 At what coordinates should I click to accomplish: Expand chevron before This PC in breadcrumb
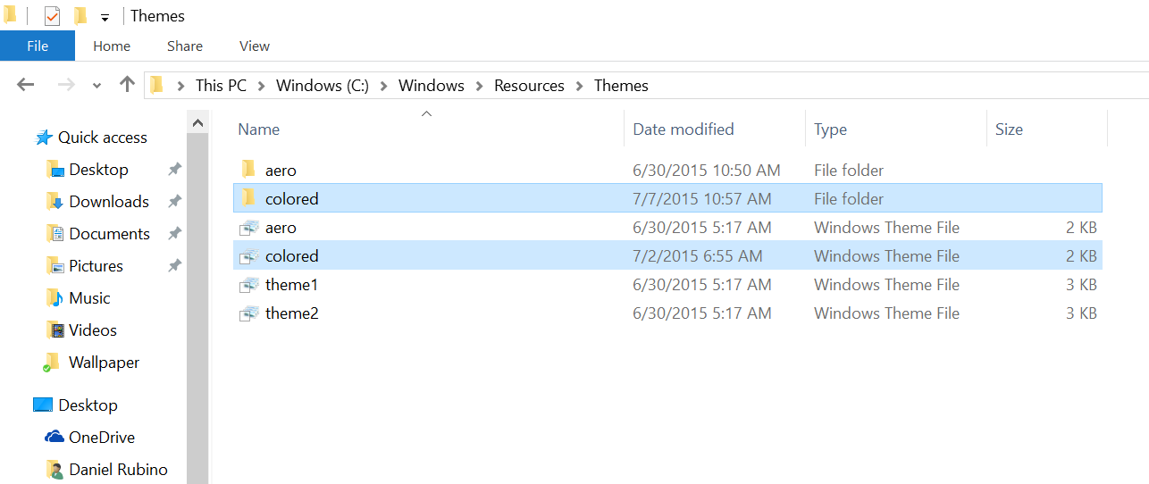coord(181,86)
